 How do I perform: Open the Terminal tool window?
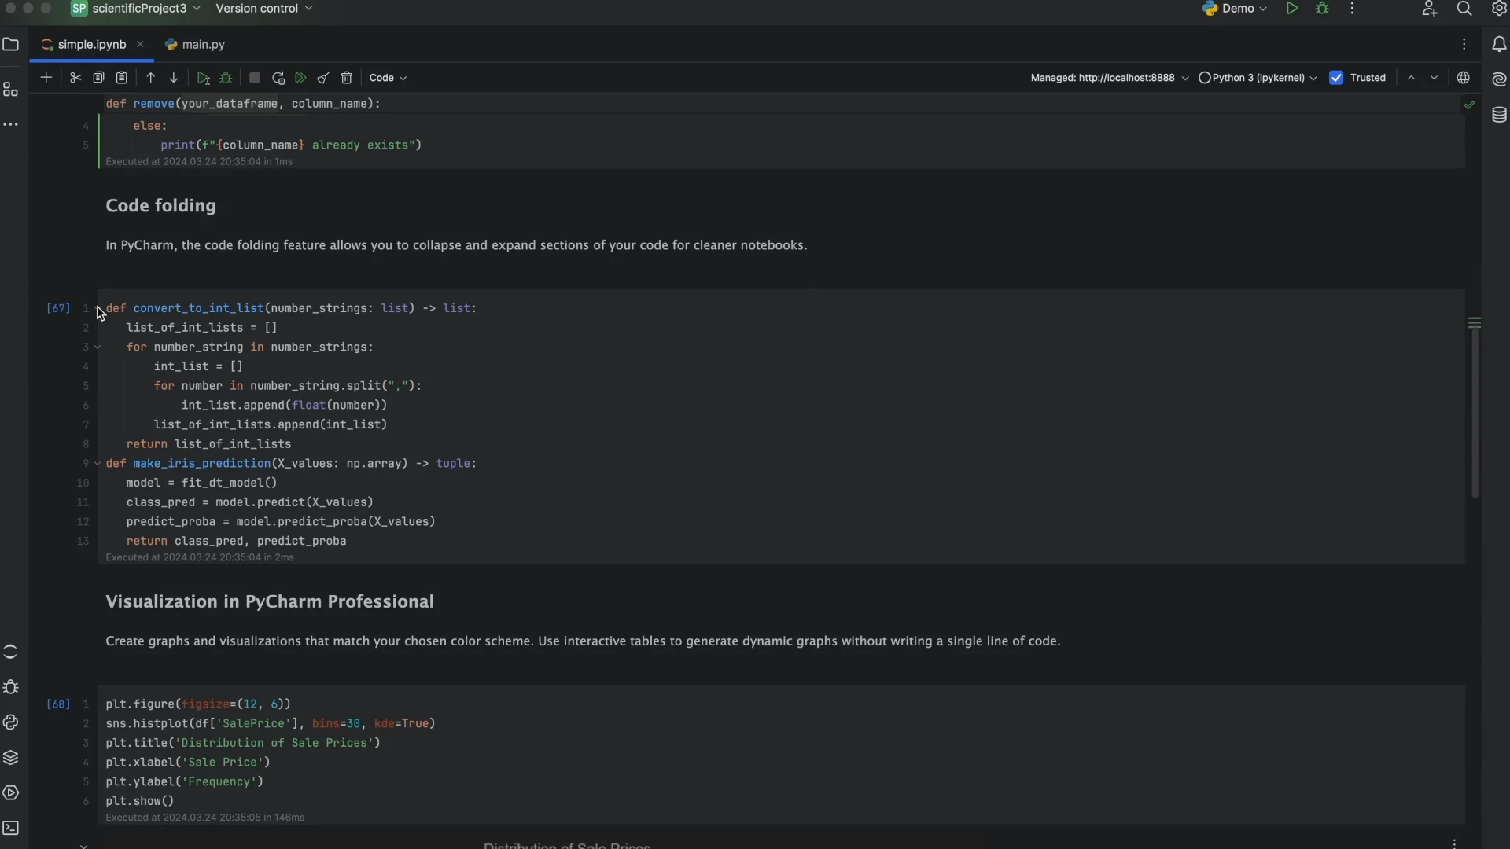click(x=11, y=828)
